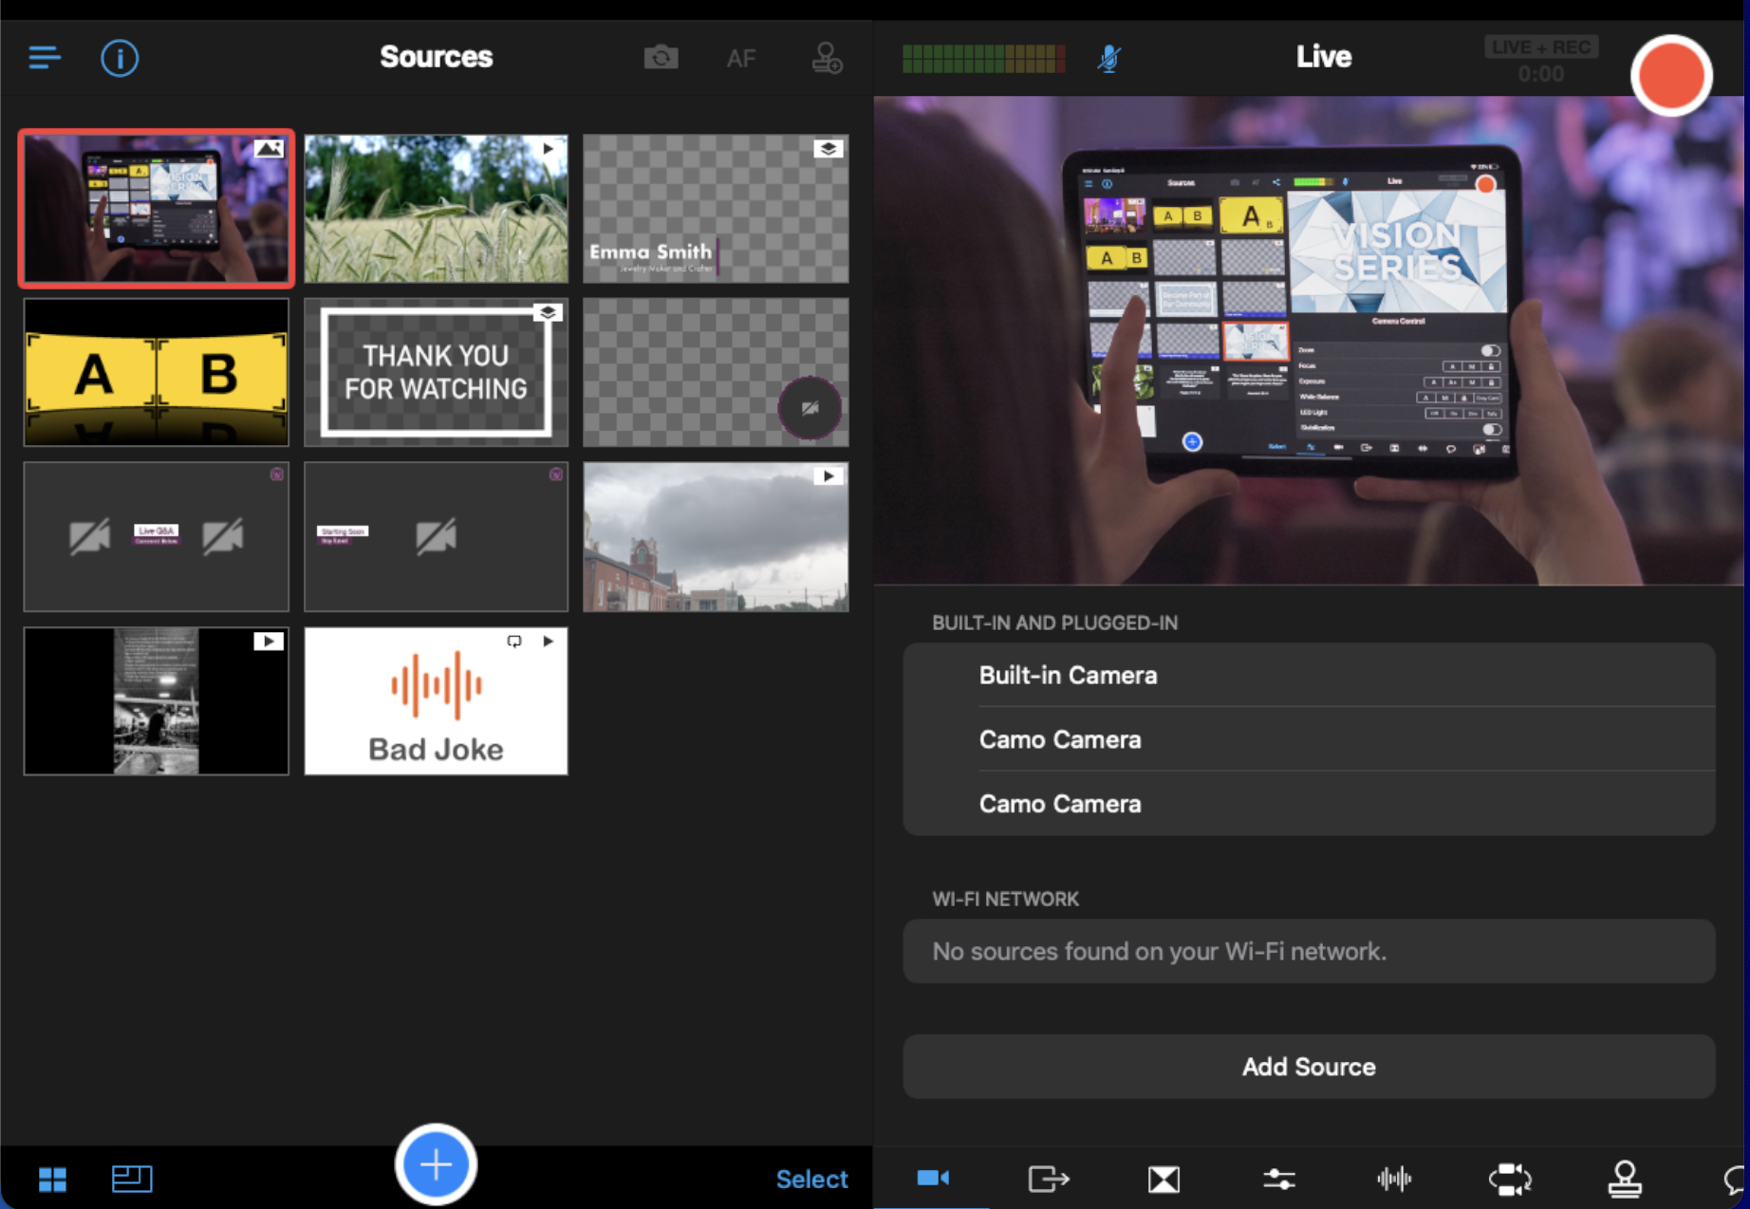
Task: Switch to the grid view icon
Action: tap(53, 1179)
